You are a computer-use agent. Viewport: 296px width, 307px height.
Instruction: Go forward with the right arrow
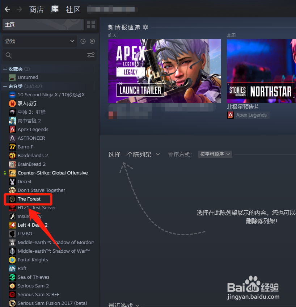(x=20, y=9)
